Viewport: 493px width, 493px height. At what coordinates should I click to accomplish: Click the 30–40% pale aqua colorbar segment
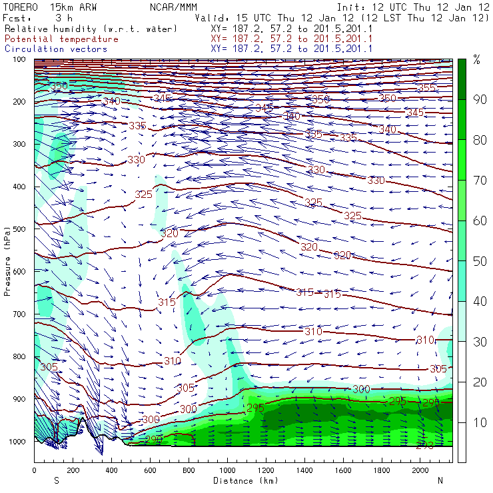tap(462, 321)
